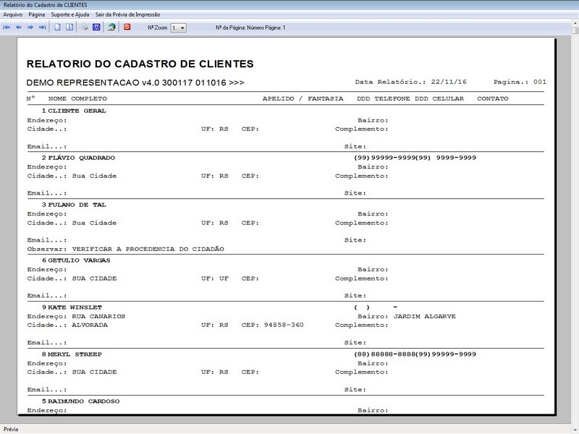The height and width of the screenshot is (434, 579).
Task: Select two-page view icon
Action: tap(69, 27)
